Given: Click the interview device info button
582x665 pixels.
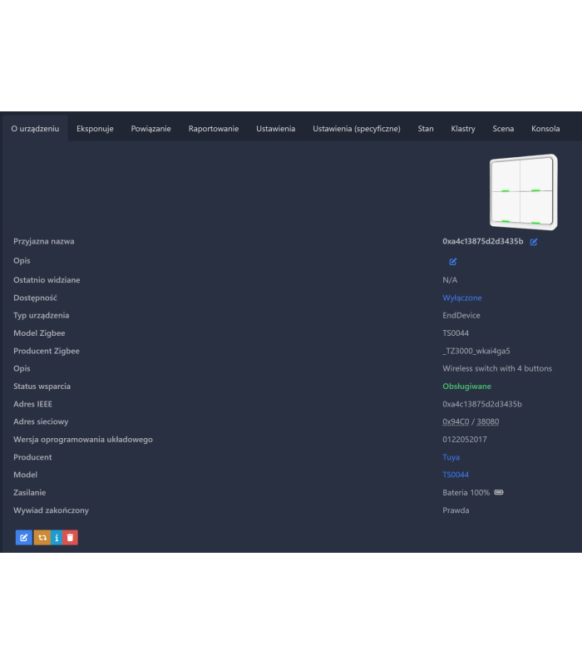Looking at the screenshot, I should [57, 537].
